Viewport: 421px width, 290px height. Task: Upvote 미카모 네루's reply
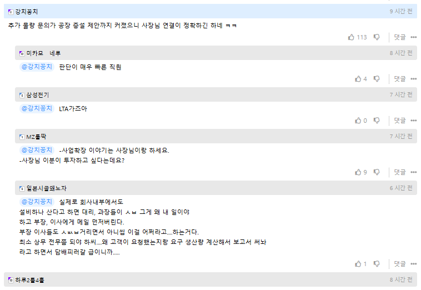(x=358, y=79)
